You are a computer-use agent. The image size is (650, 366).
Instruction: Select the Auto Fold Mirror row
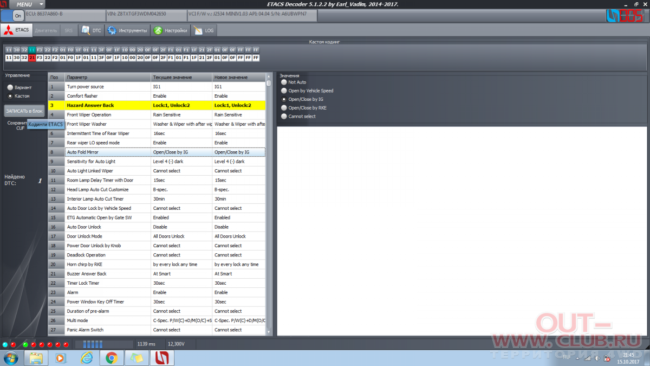pyautogui.click(x=157, y=152)
